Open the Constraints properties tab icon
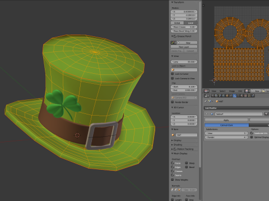The height and width of the screenshot is (201, 269). (x=231, y=95)
